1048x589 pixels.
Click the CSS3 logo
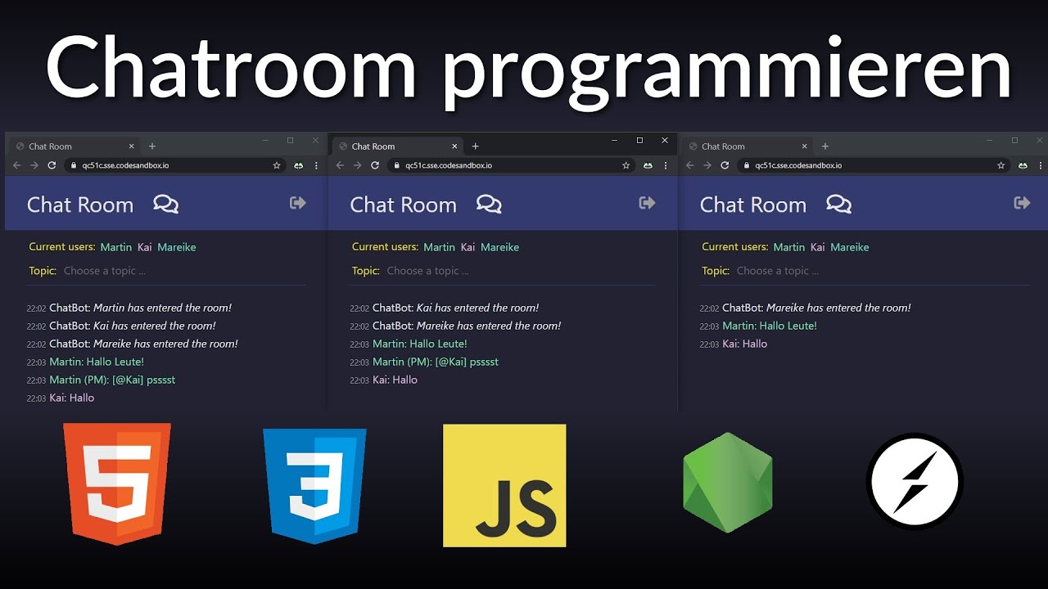[x=314, y=486]
